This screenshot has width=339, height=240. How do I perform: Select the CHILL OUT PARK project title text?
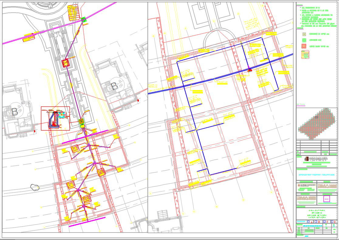(x=317, y=210)
